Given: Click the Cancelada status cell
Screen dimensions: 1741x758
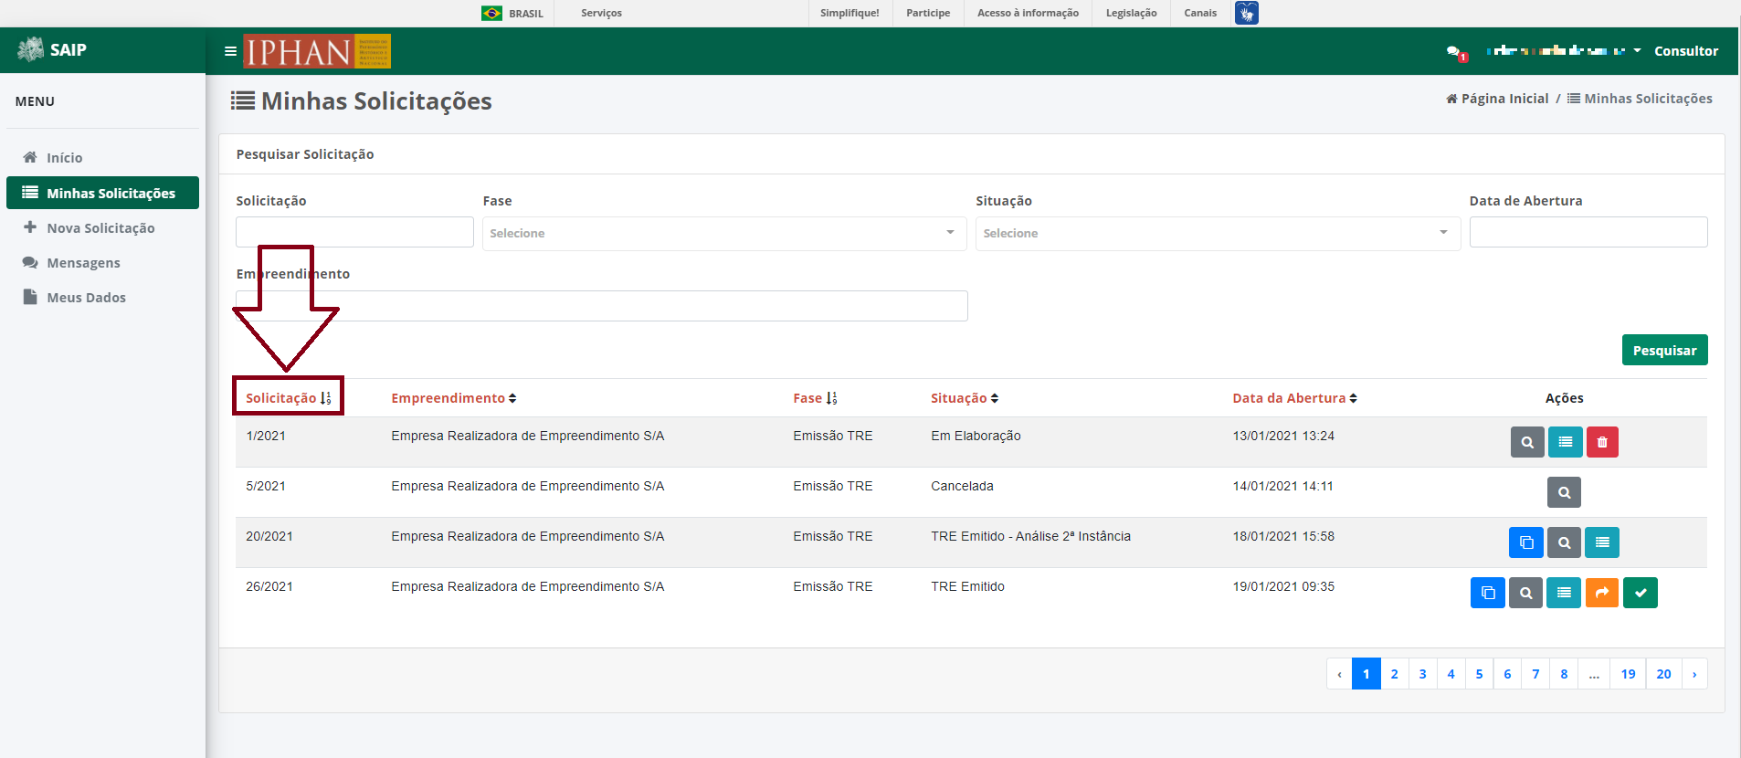Looking at the screenshot, I should (x=962, y=486).
